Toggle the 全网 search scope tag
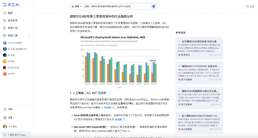This screenshot has height=138, width=258. (x=87, y=6)
